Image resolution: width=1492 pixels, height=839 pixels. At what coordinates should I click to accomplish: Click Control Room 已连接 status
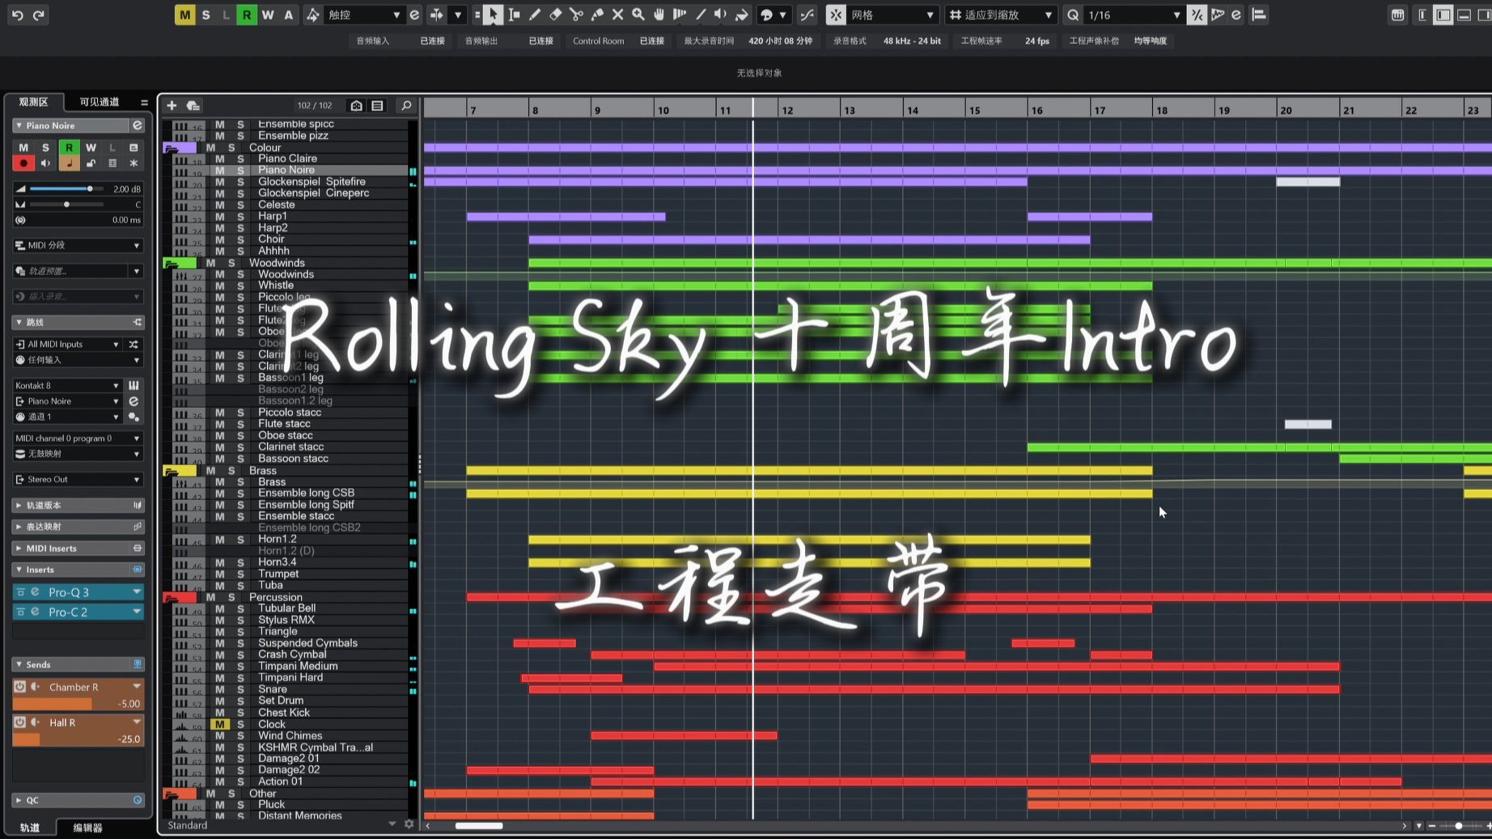(651, 40)
